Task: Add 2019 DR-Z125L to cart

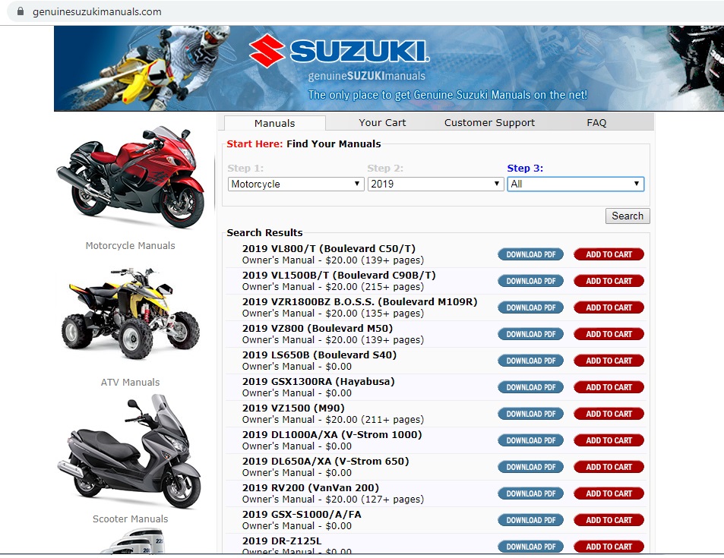Action: (x=609, y=547)
